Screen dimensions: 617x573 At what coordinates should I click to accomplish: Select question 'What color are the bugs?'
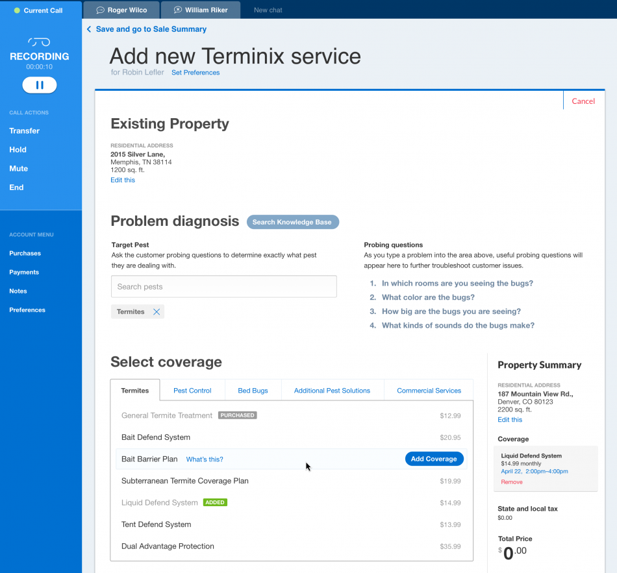coord(428,297)
